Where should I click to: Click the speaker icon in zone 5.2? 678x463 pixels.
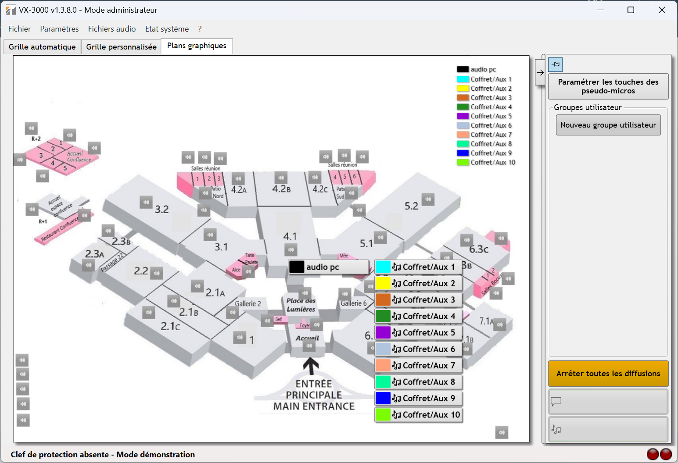pyautogui.click(x=428, y=199)
